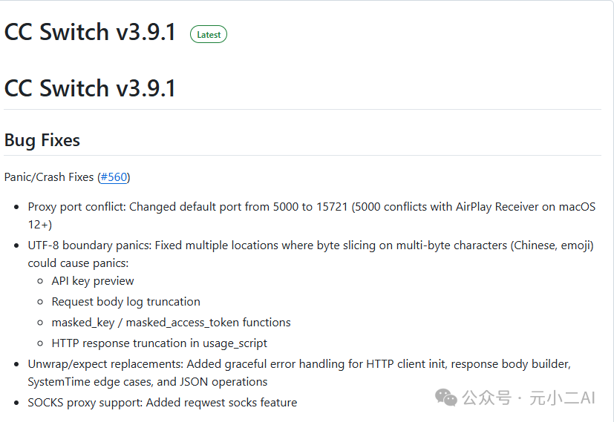Click the top CC Switch v3.9.1 release title

pyautogui.click(x=90, y=33)
